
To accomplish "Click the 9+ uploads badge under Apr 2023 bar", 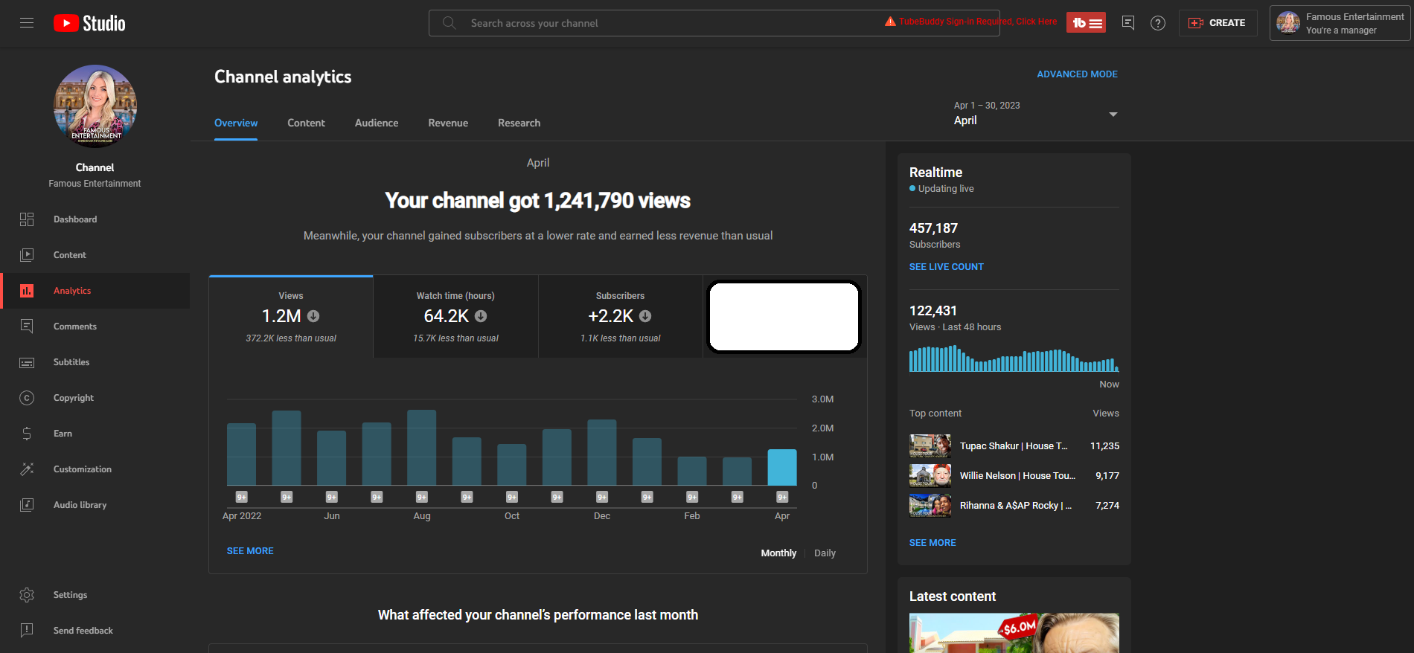I will 782,497.
